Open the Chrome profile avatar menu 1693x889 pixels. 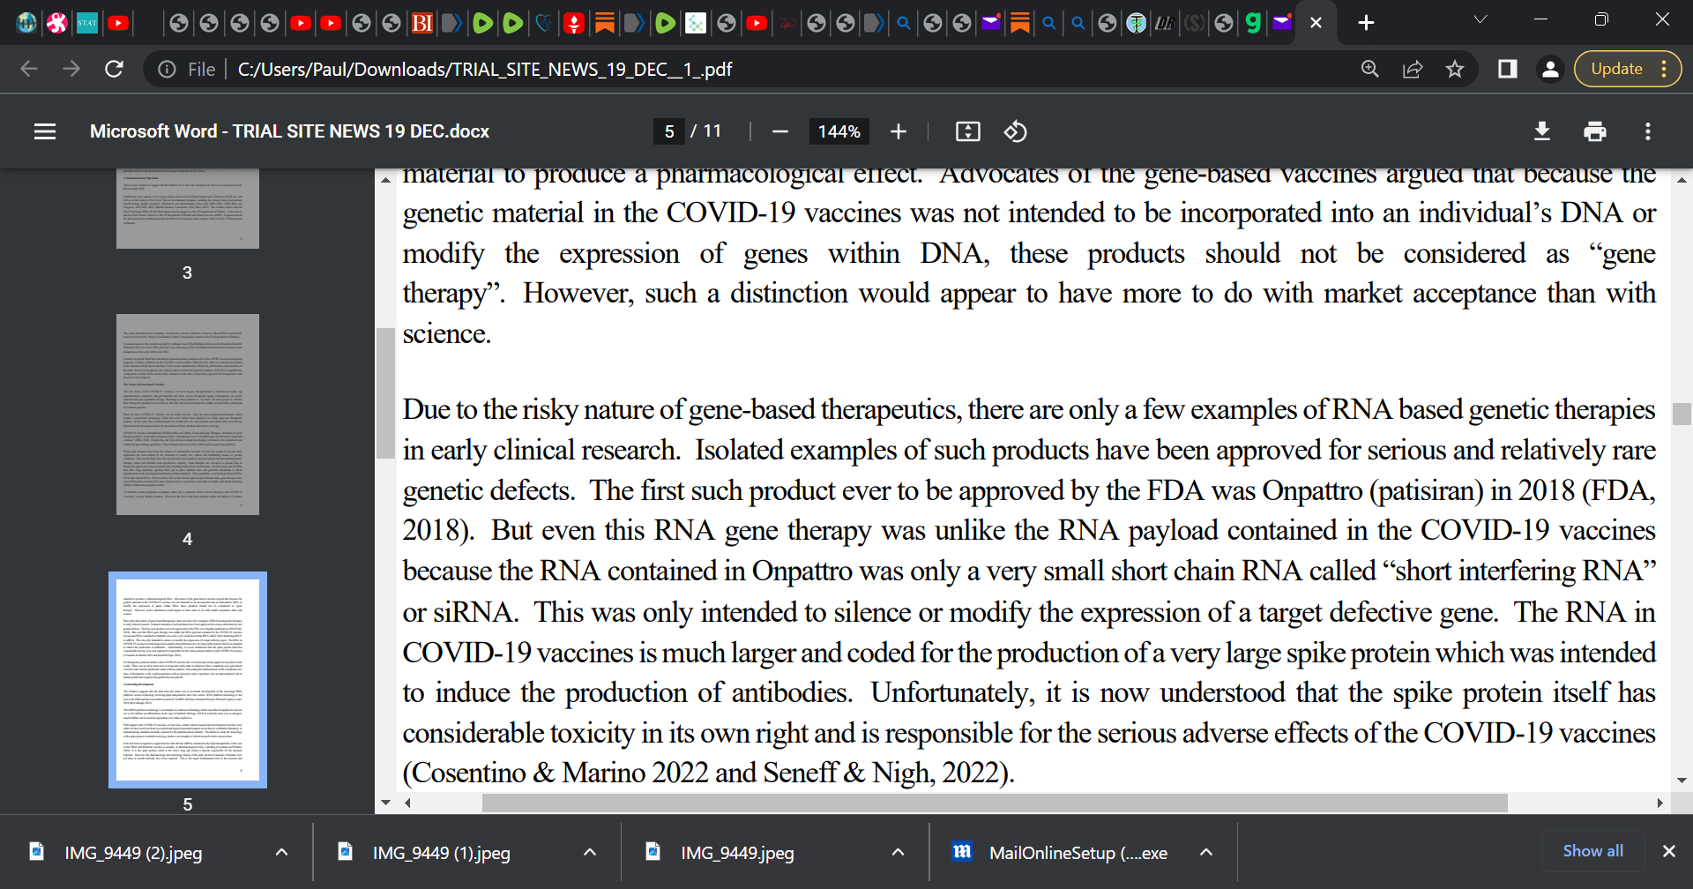[x=1549, y=69]
